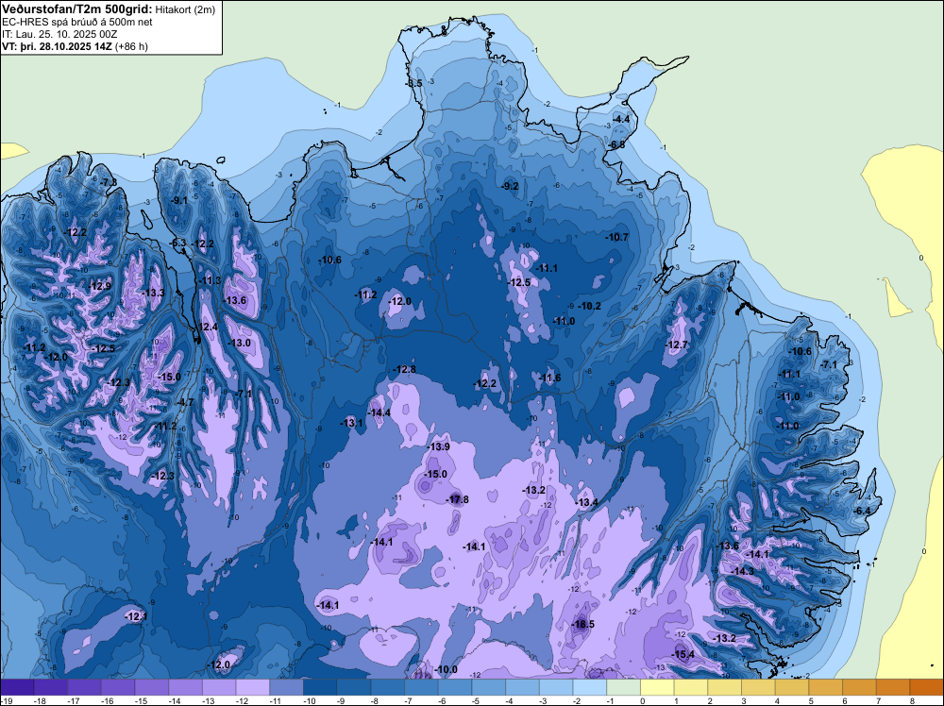Viewport: 944px width, 706px height.
Task: Click the -11.3 temperature label
Action: click(x=210, y=280)
